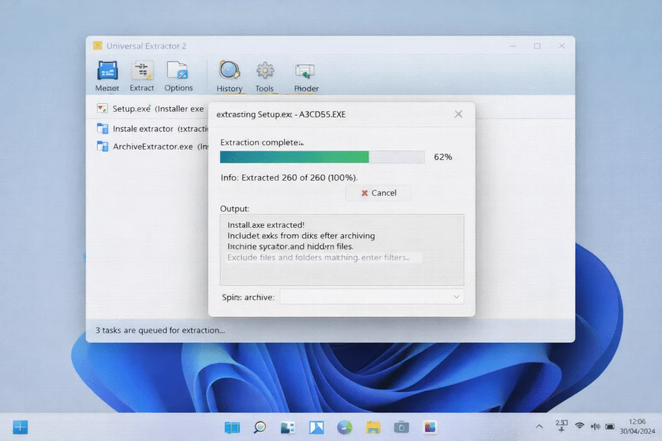Click the Wi-Fi icon in system tray

(x=579, y=426)
